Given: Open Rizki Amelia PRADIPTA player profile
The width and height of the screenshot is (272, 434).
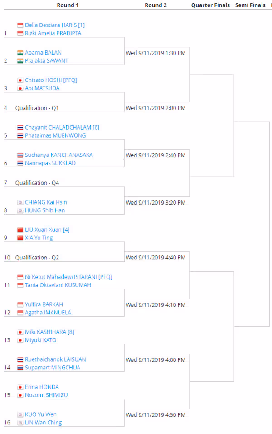Looking at the screenshot, I should click(53, 33).
